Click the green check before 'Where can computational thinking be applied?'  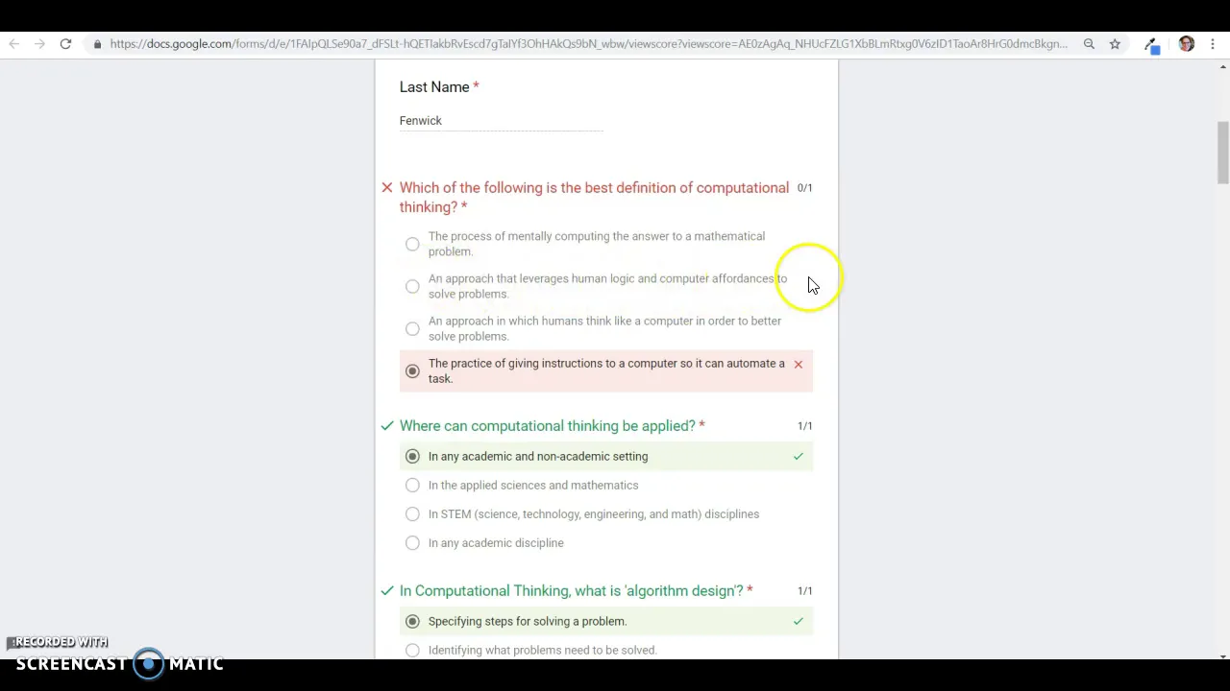(387, 426)
